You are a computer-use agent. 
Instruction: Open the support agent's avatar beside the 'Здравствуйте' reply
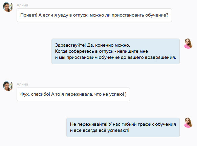(x=188, y=44)
